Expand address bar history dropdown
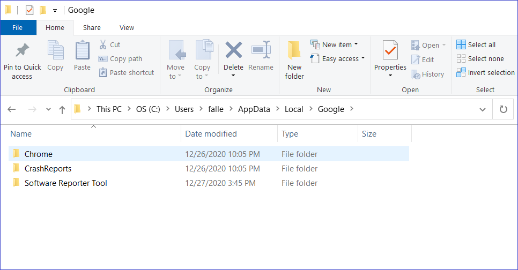518x270 pixels. (483, 110)
